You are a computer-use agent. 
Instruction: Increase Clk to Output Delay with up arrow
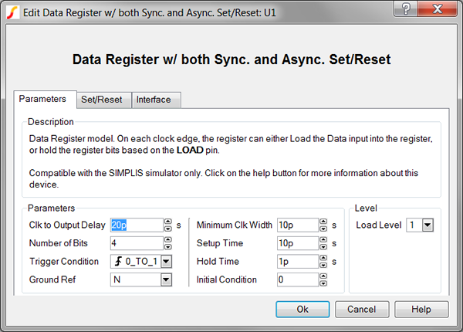pyautogui.click(x=167, y=222)
